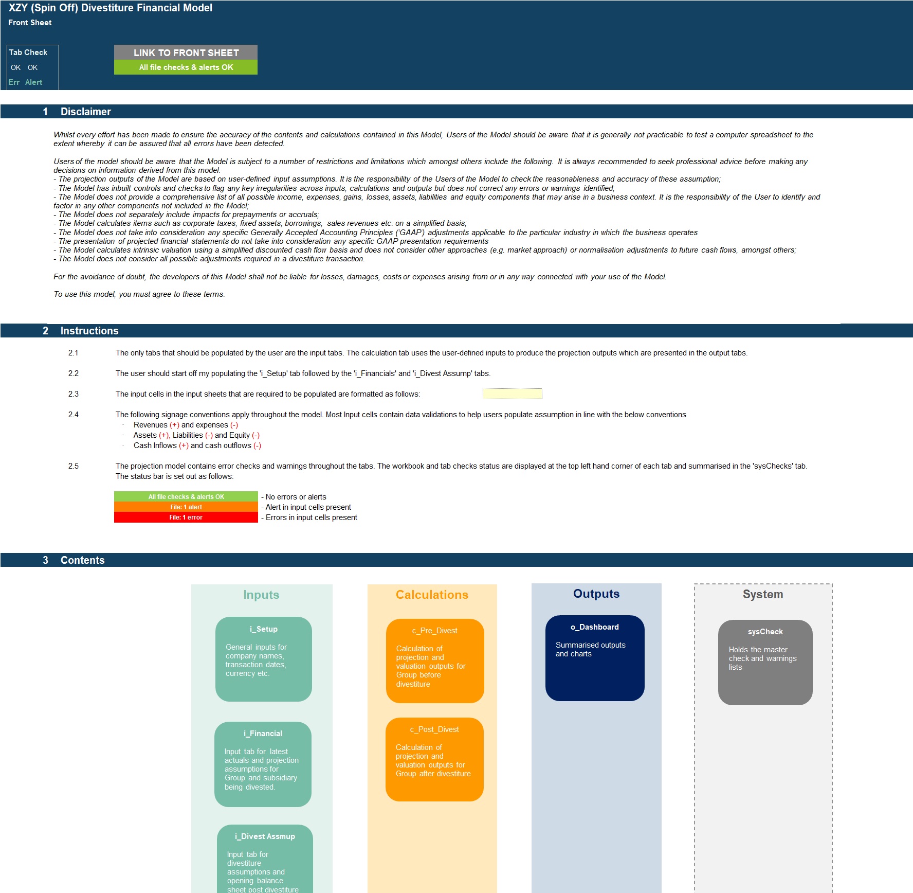
Task: Select instruction number 2.1
Action: (74, 353)
